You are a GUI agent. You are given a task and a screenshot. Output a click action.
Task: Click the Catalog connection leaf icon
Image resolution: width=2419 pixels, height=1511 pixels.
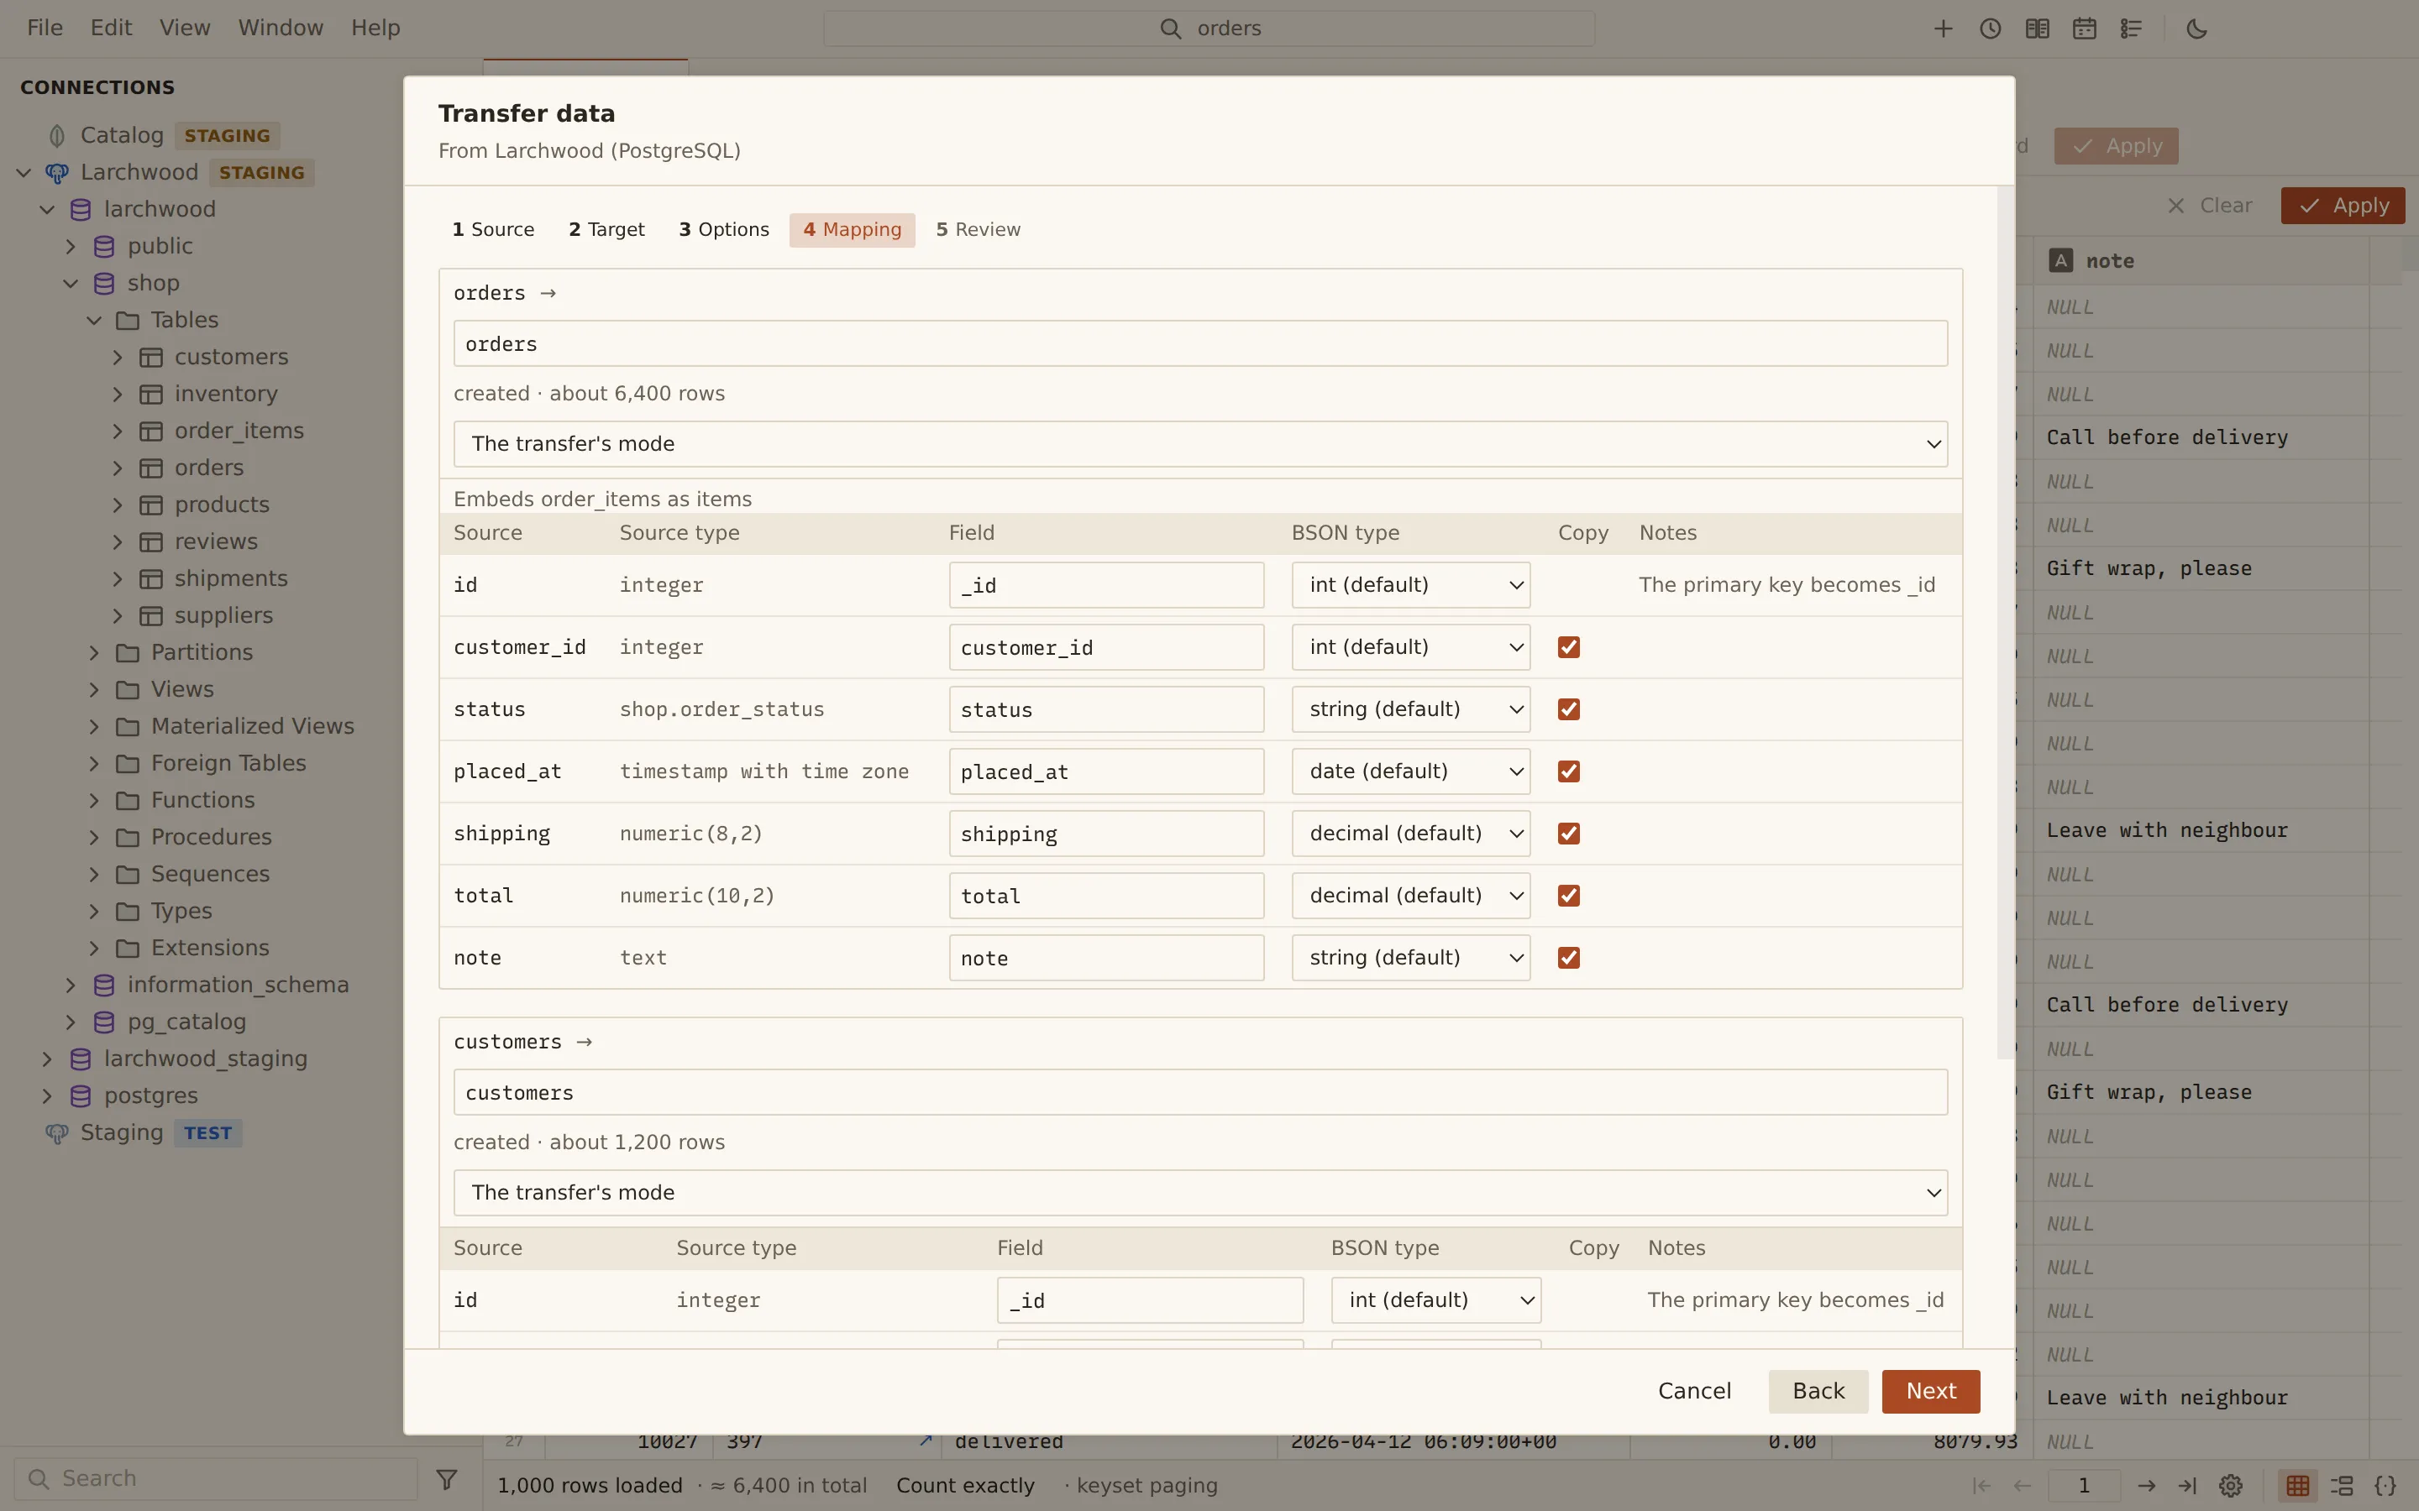pyautogui.click(x=57, y=135)
